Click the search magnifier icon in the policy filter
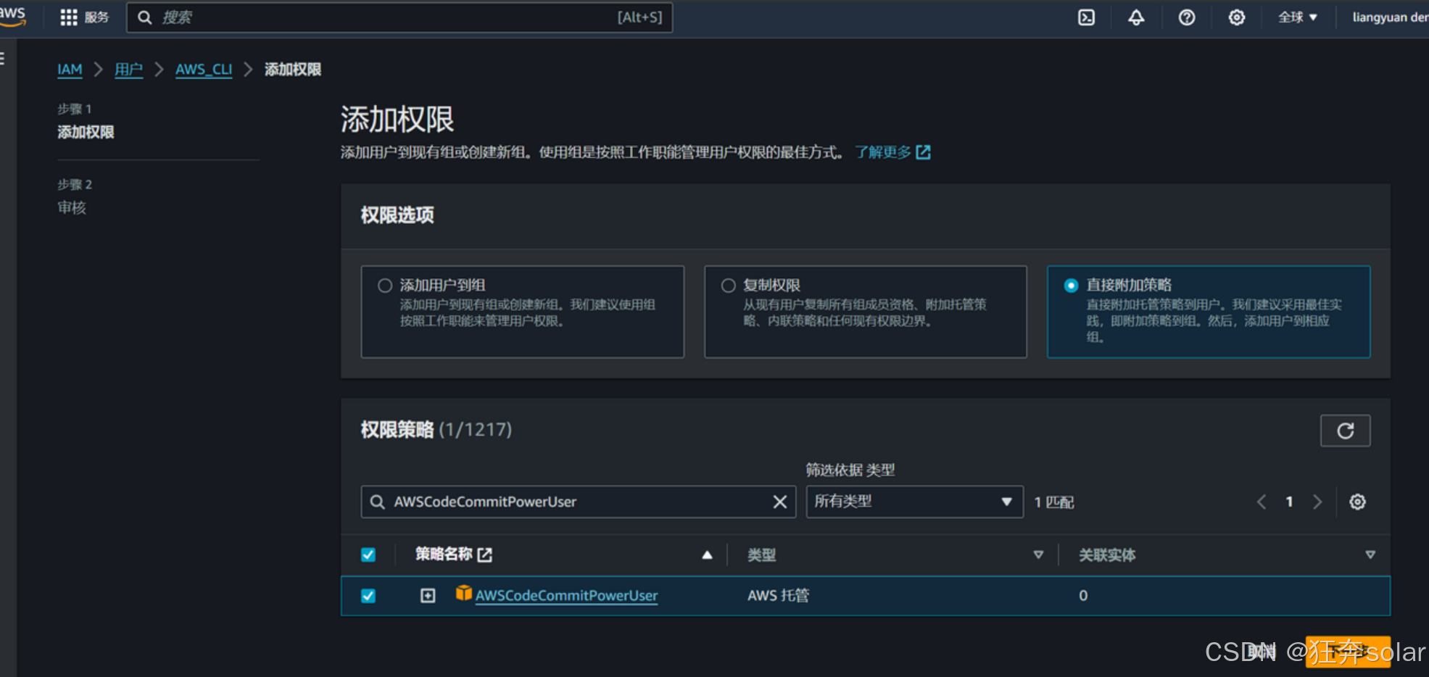The height and width of the screenshot is (677, 1429). pos(377,502)
